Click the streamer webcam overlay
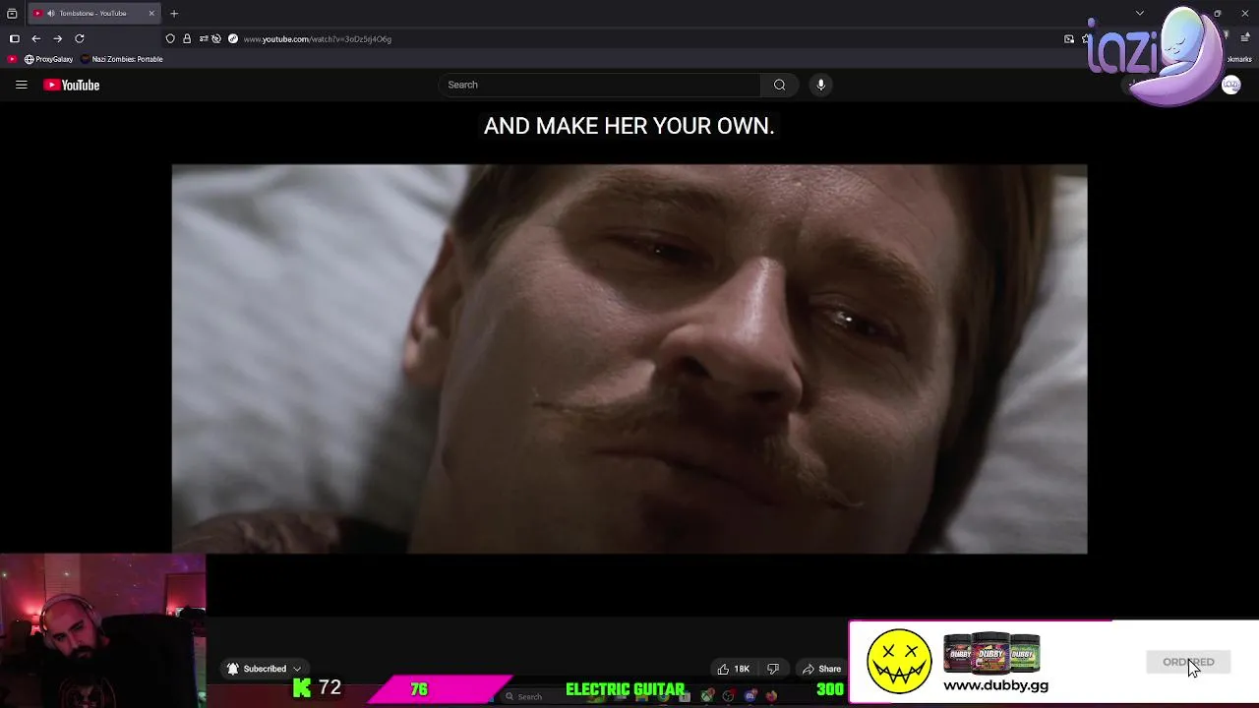 [102, 630]
